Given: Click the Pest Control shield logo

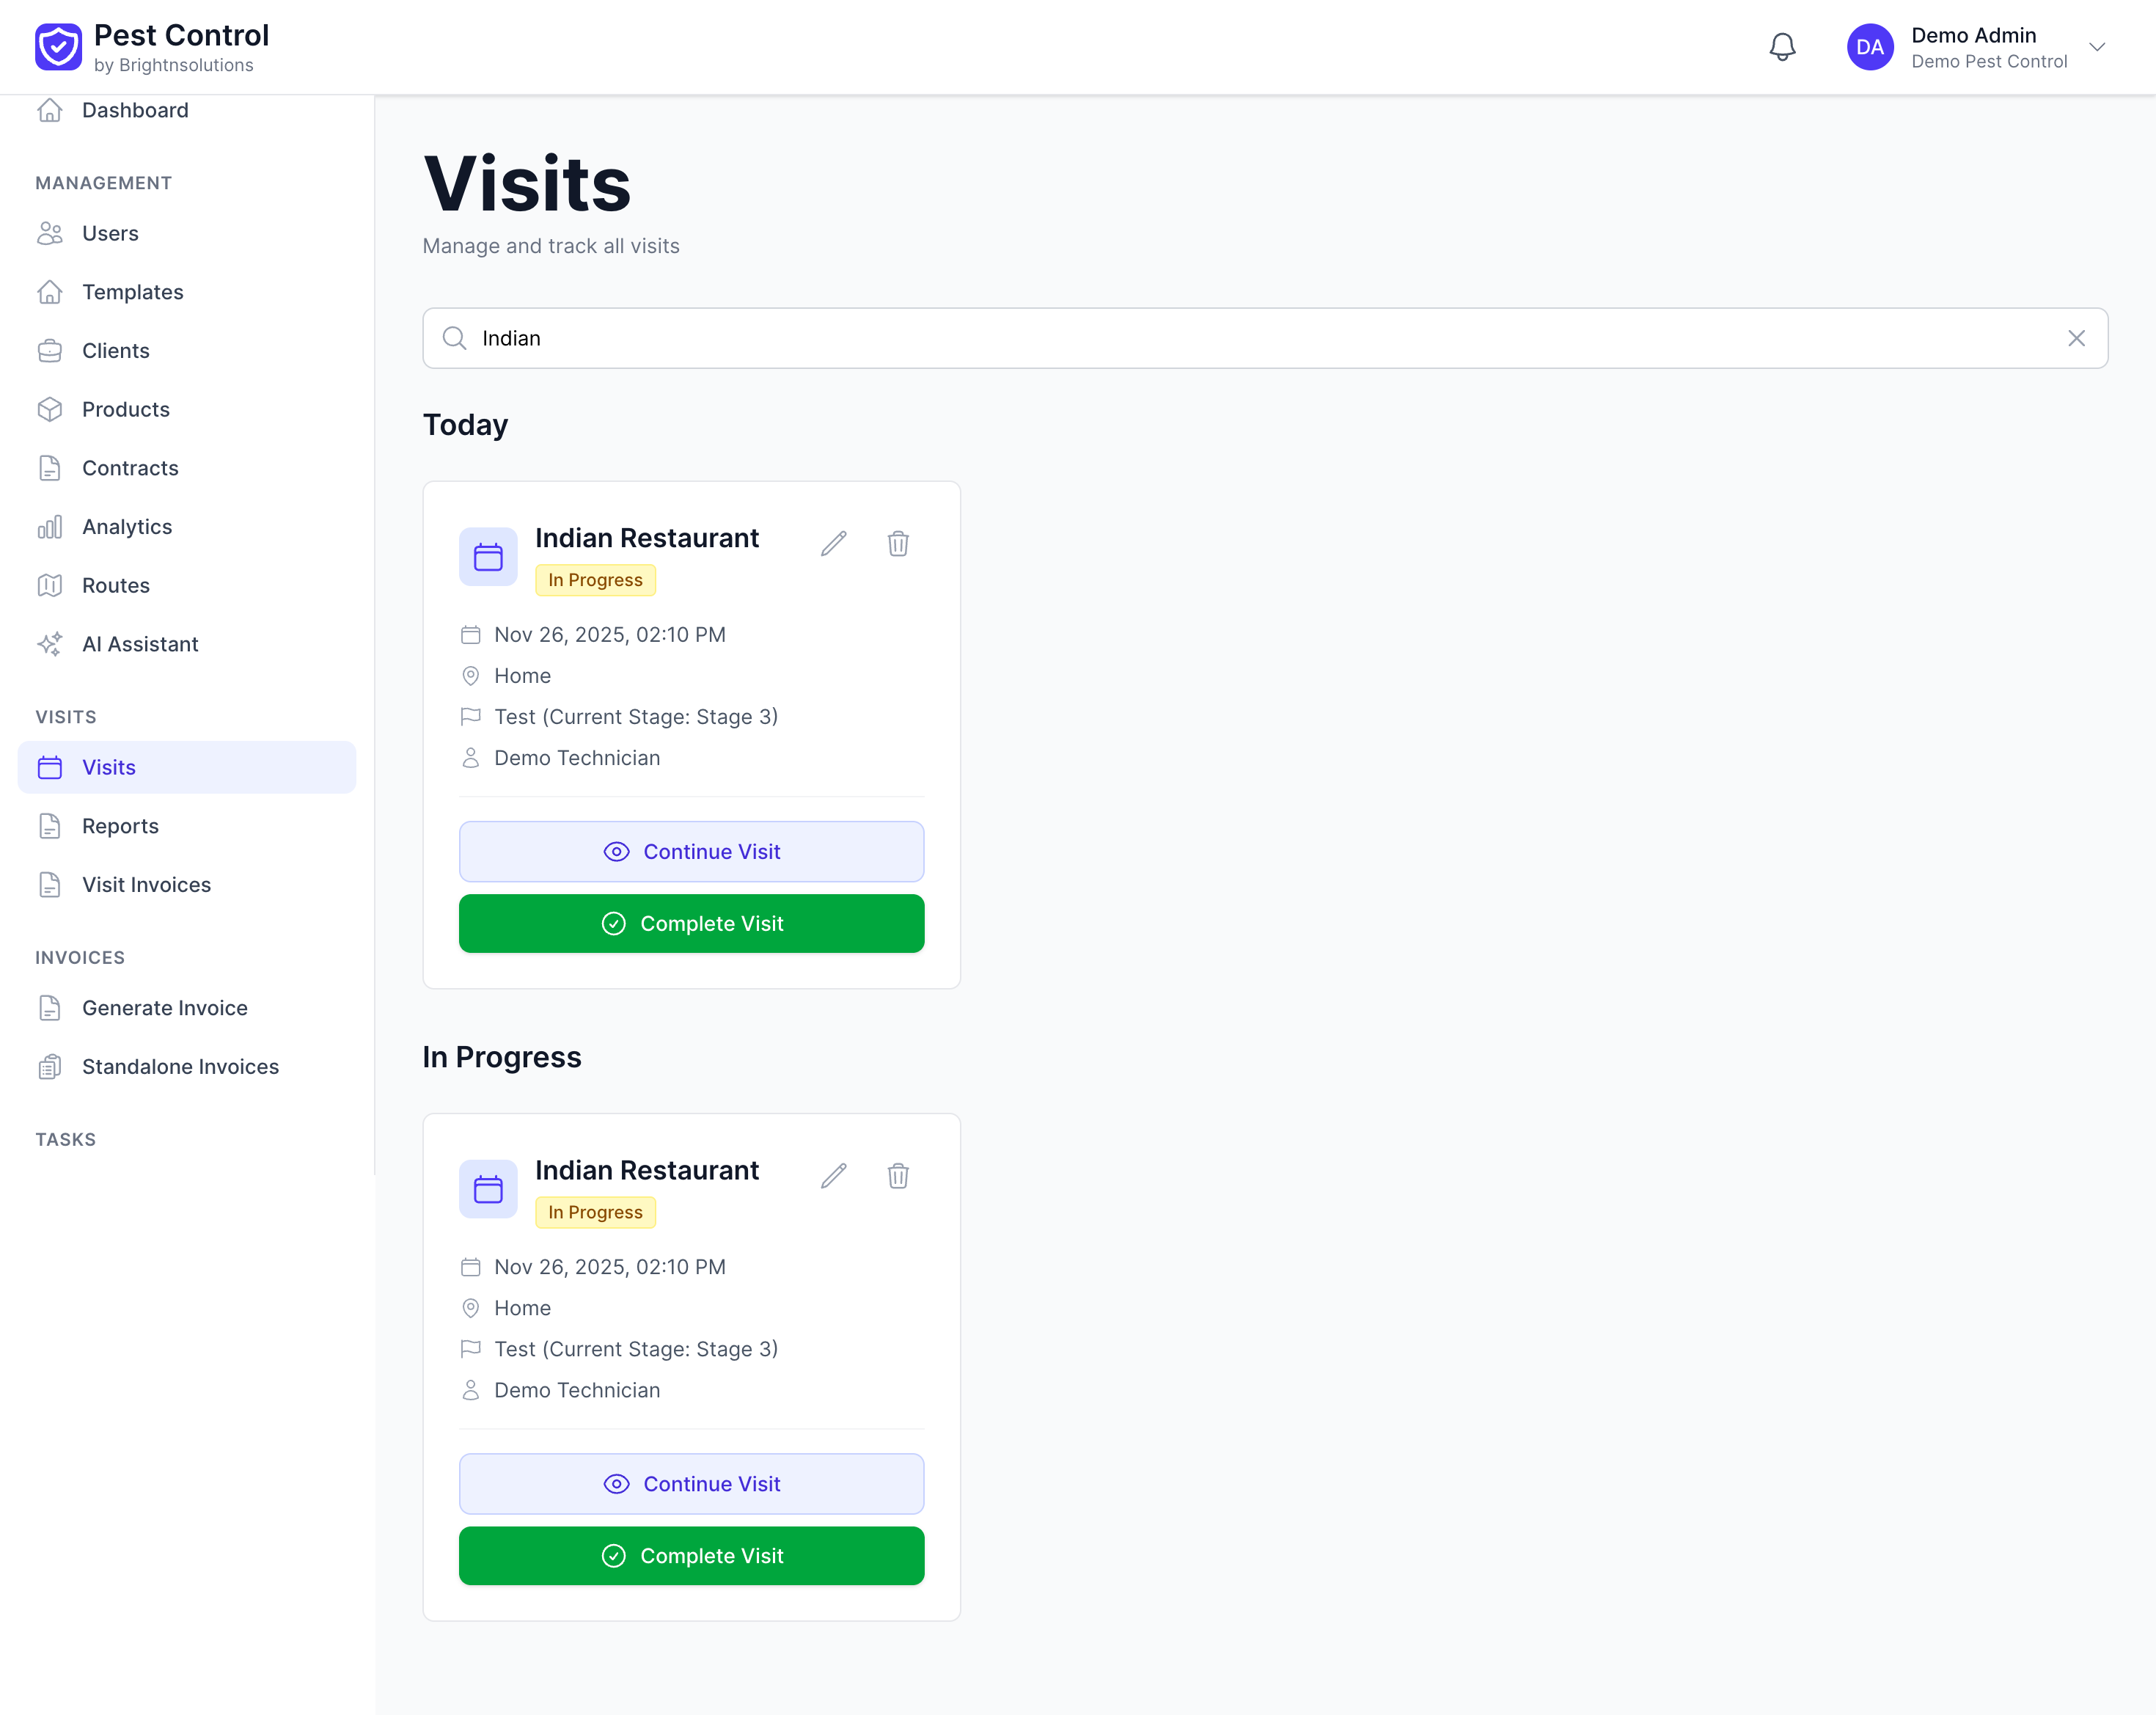Looking at the screenshot, I should (x=58, y=47).
